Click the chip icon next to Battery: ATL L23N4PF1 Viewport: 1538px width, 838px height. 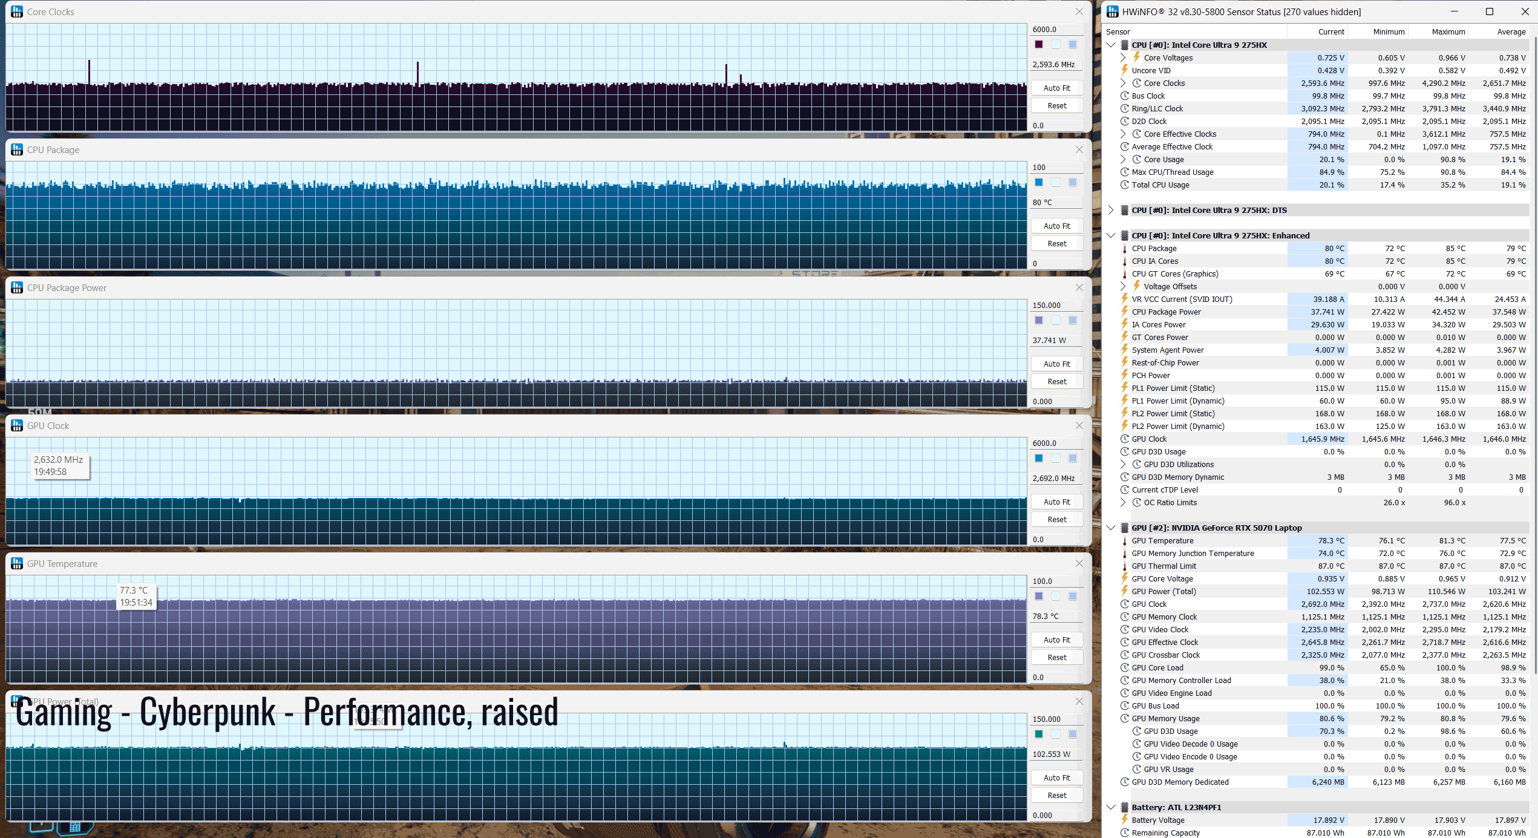[1125, 807]
